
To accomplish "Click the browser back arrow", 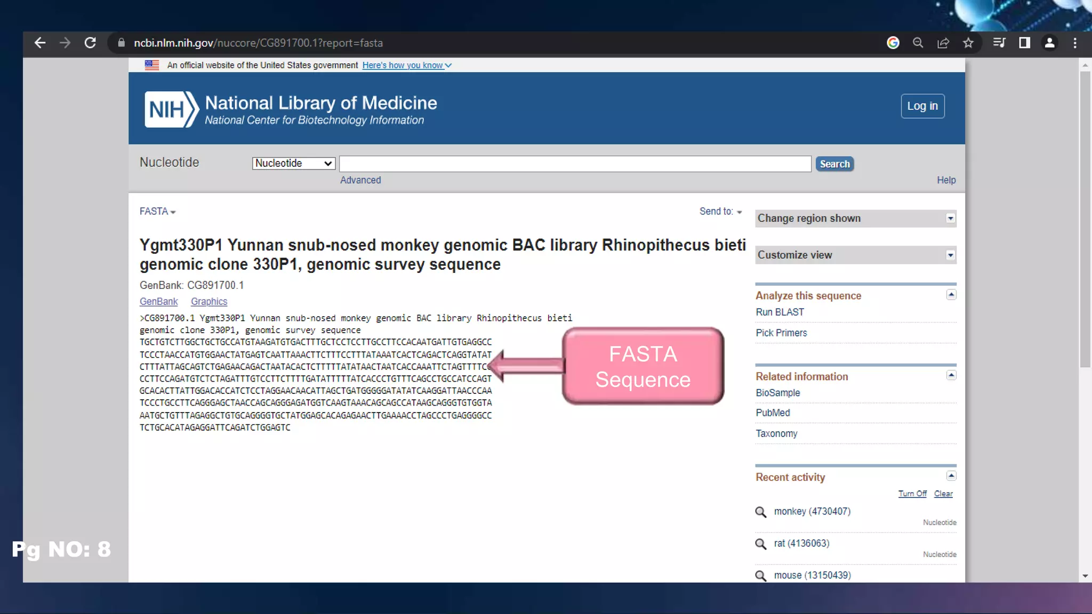I will coord(40,43).
